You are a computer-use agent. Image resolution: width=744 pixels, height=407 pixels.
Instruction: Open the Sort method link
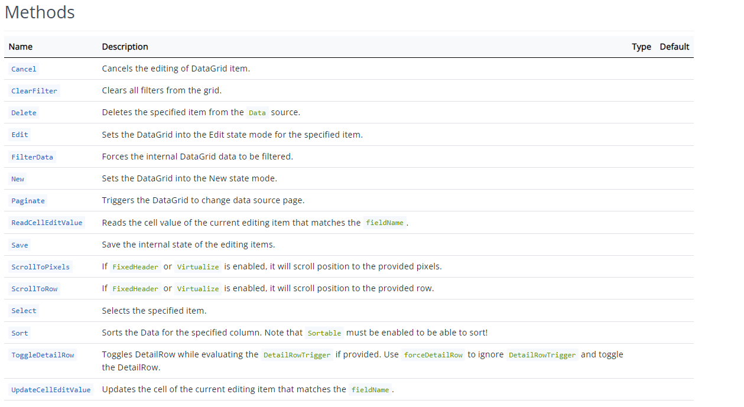[x=20, y=333]
